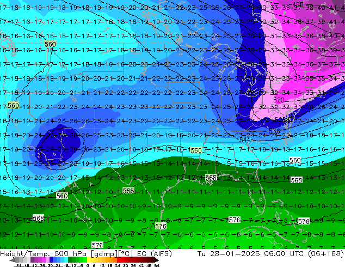Click the 576 label over the Gulf of Mexico
This screenshot has height=267, width=345.
click(161, 226)
